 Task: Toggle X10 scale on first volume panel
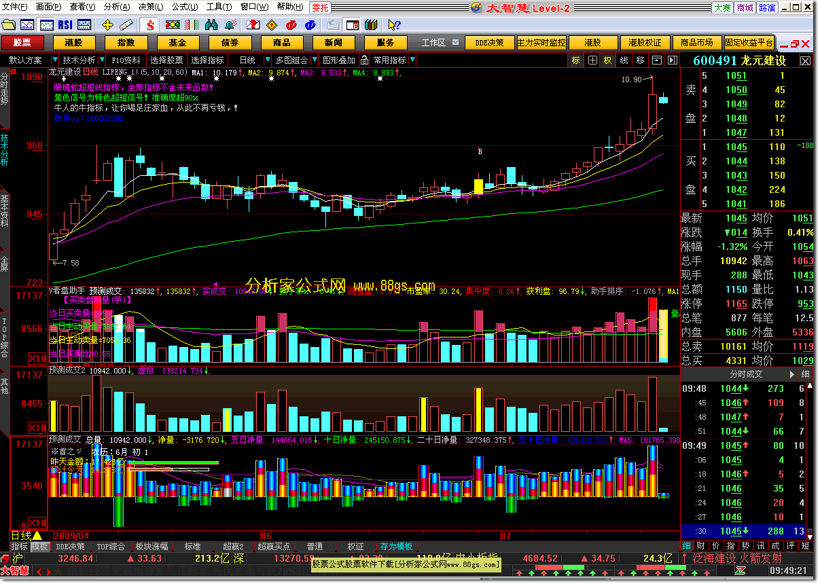(38, 358)
